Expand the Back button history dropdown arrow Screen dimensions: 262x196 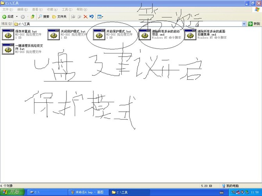point(17,17)
